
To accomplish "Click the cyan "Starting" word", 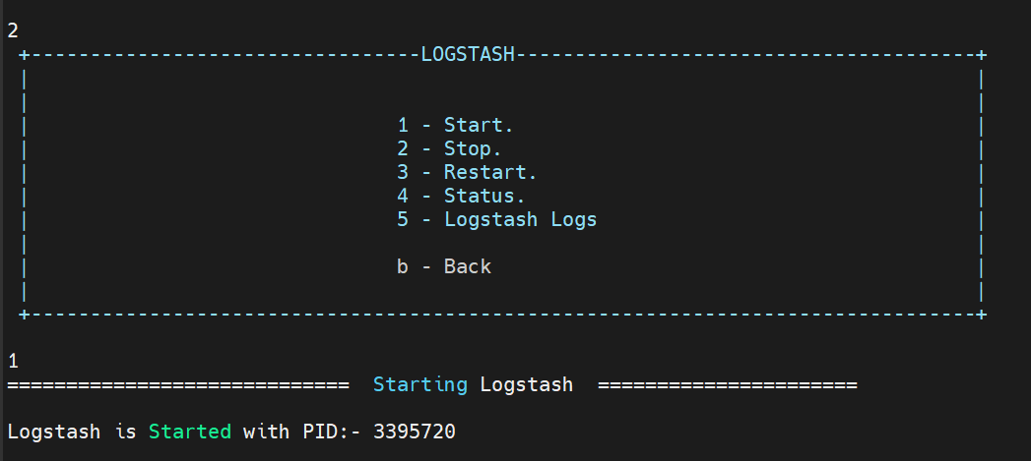I will point(419,384).
